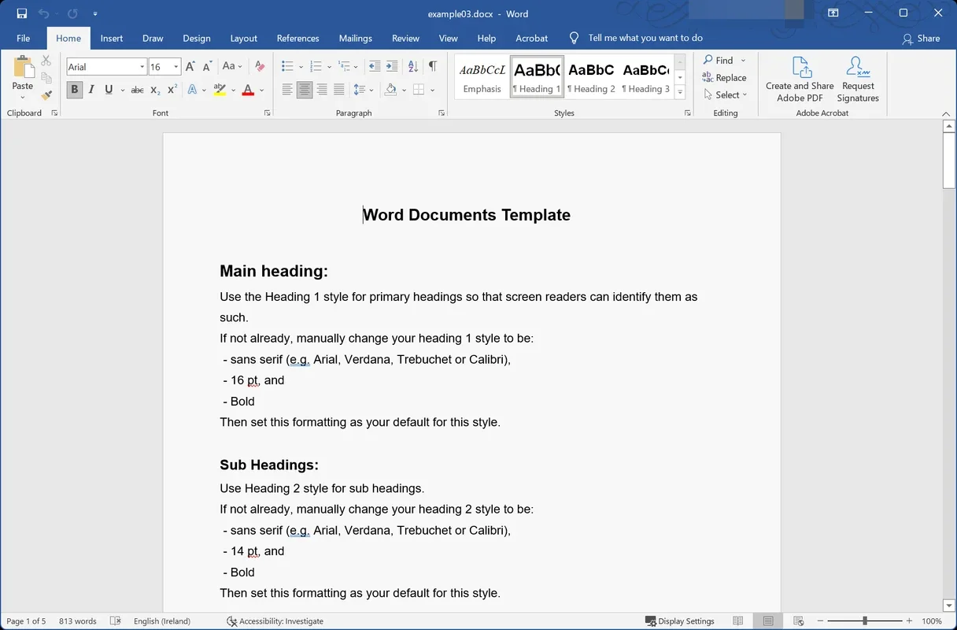Apply bullet list formatting
The width and height of the screenshot is (957, 630).
tap(286, 66)
